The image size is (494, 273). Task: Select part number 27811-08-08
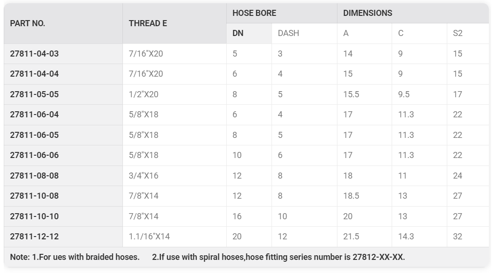pyautogui.click(x=34, y=176)
